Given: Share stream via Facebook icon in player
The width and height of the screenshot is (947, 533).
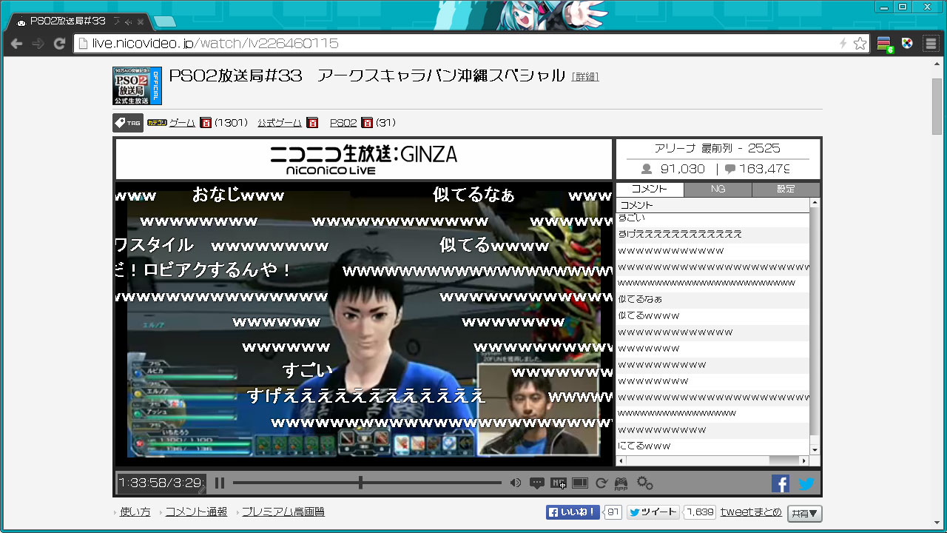Looking at the screenshot, I should 781,483.
